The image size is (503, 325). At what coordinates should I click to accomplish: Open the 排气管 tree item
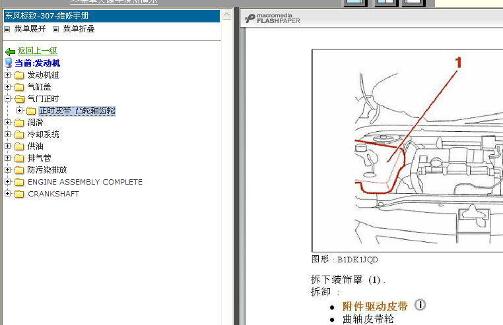39,158
